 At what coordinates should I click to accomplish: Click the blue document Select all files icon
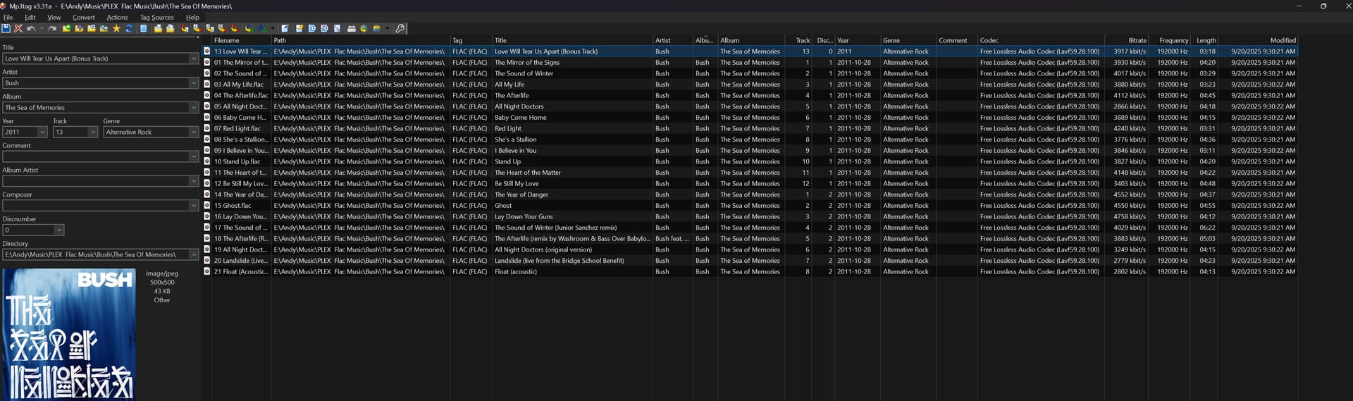[144, 29]
